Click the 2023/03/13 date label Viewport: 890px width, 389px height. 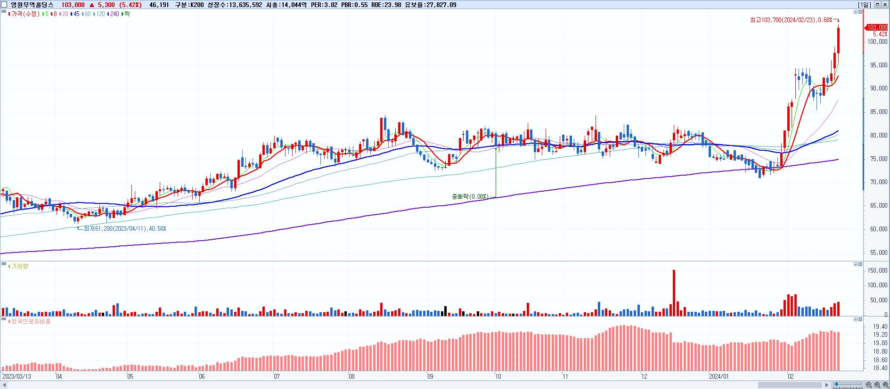point(16,376)
